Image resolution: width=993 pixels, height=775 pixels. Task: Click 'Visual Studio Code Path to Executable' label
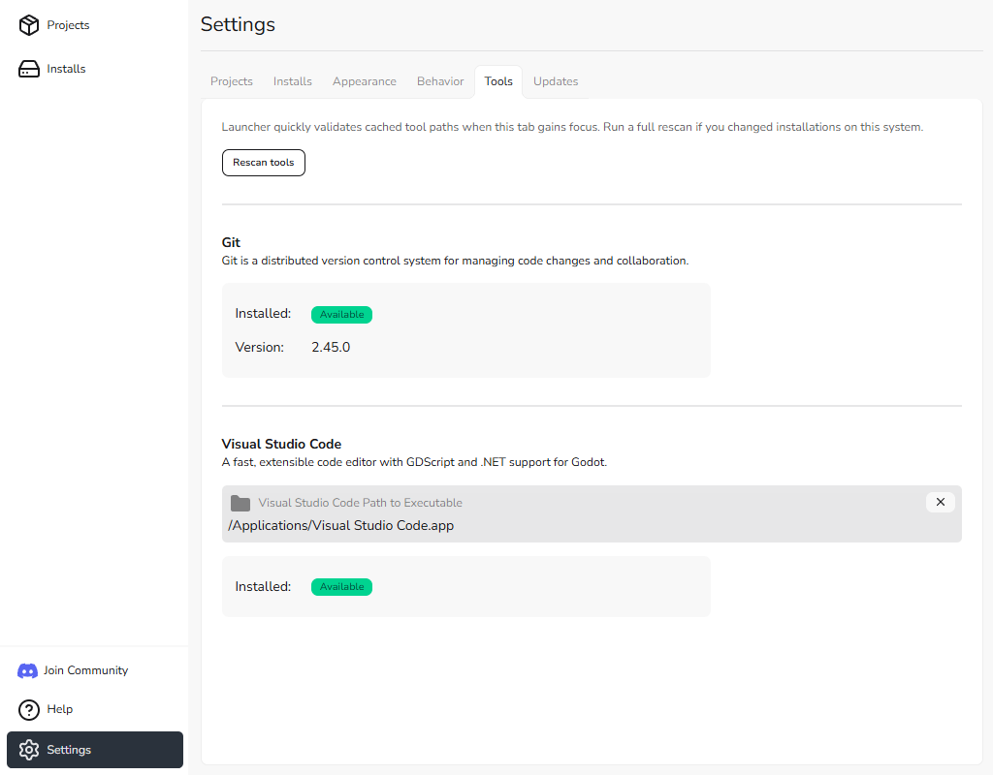click(x=361, y=503)
